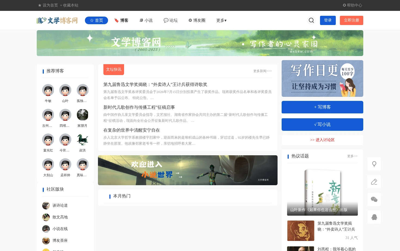The image size is (400, 251).
Task: Click the 进入讨论区 link
Action: coord(322,140)
